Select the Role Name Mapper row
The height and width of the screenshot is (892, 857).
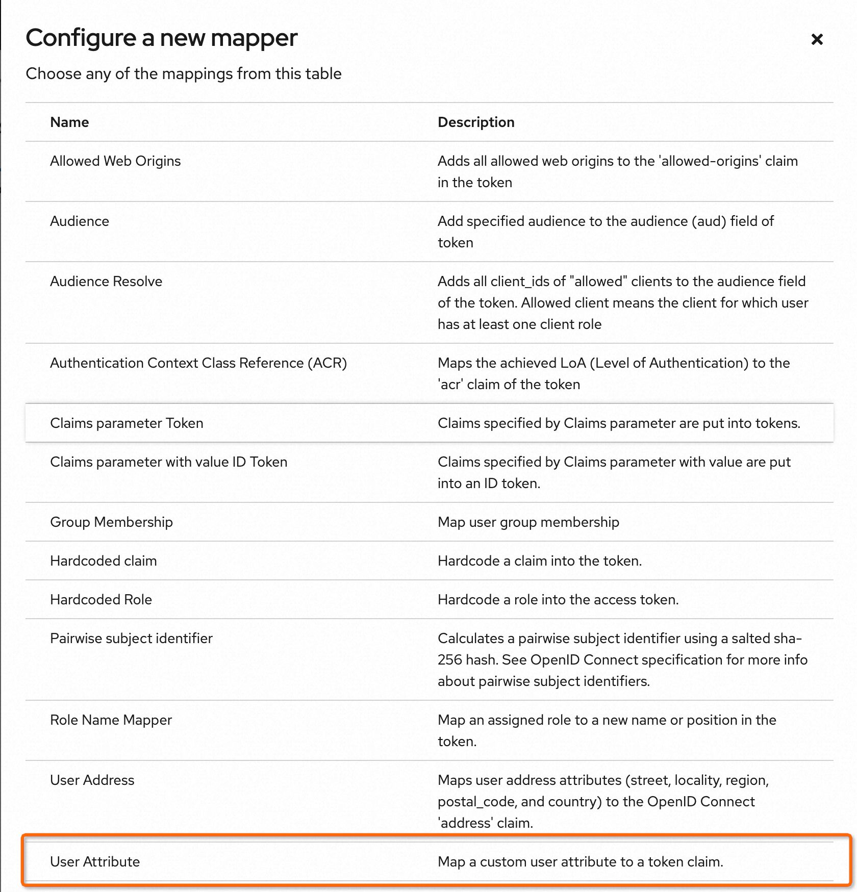[x=111, y=720]
